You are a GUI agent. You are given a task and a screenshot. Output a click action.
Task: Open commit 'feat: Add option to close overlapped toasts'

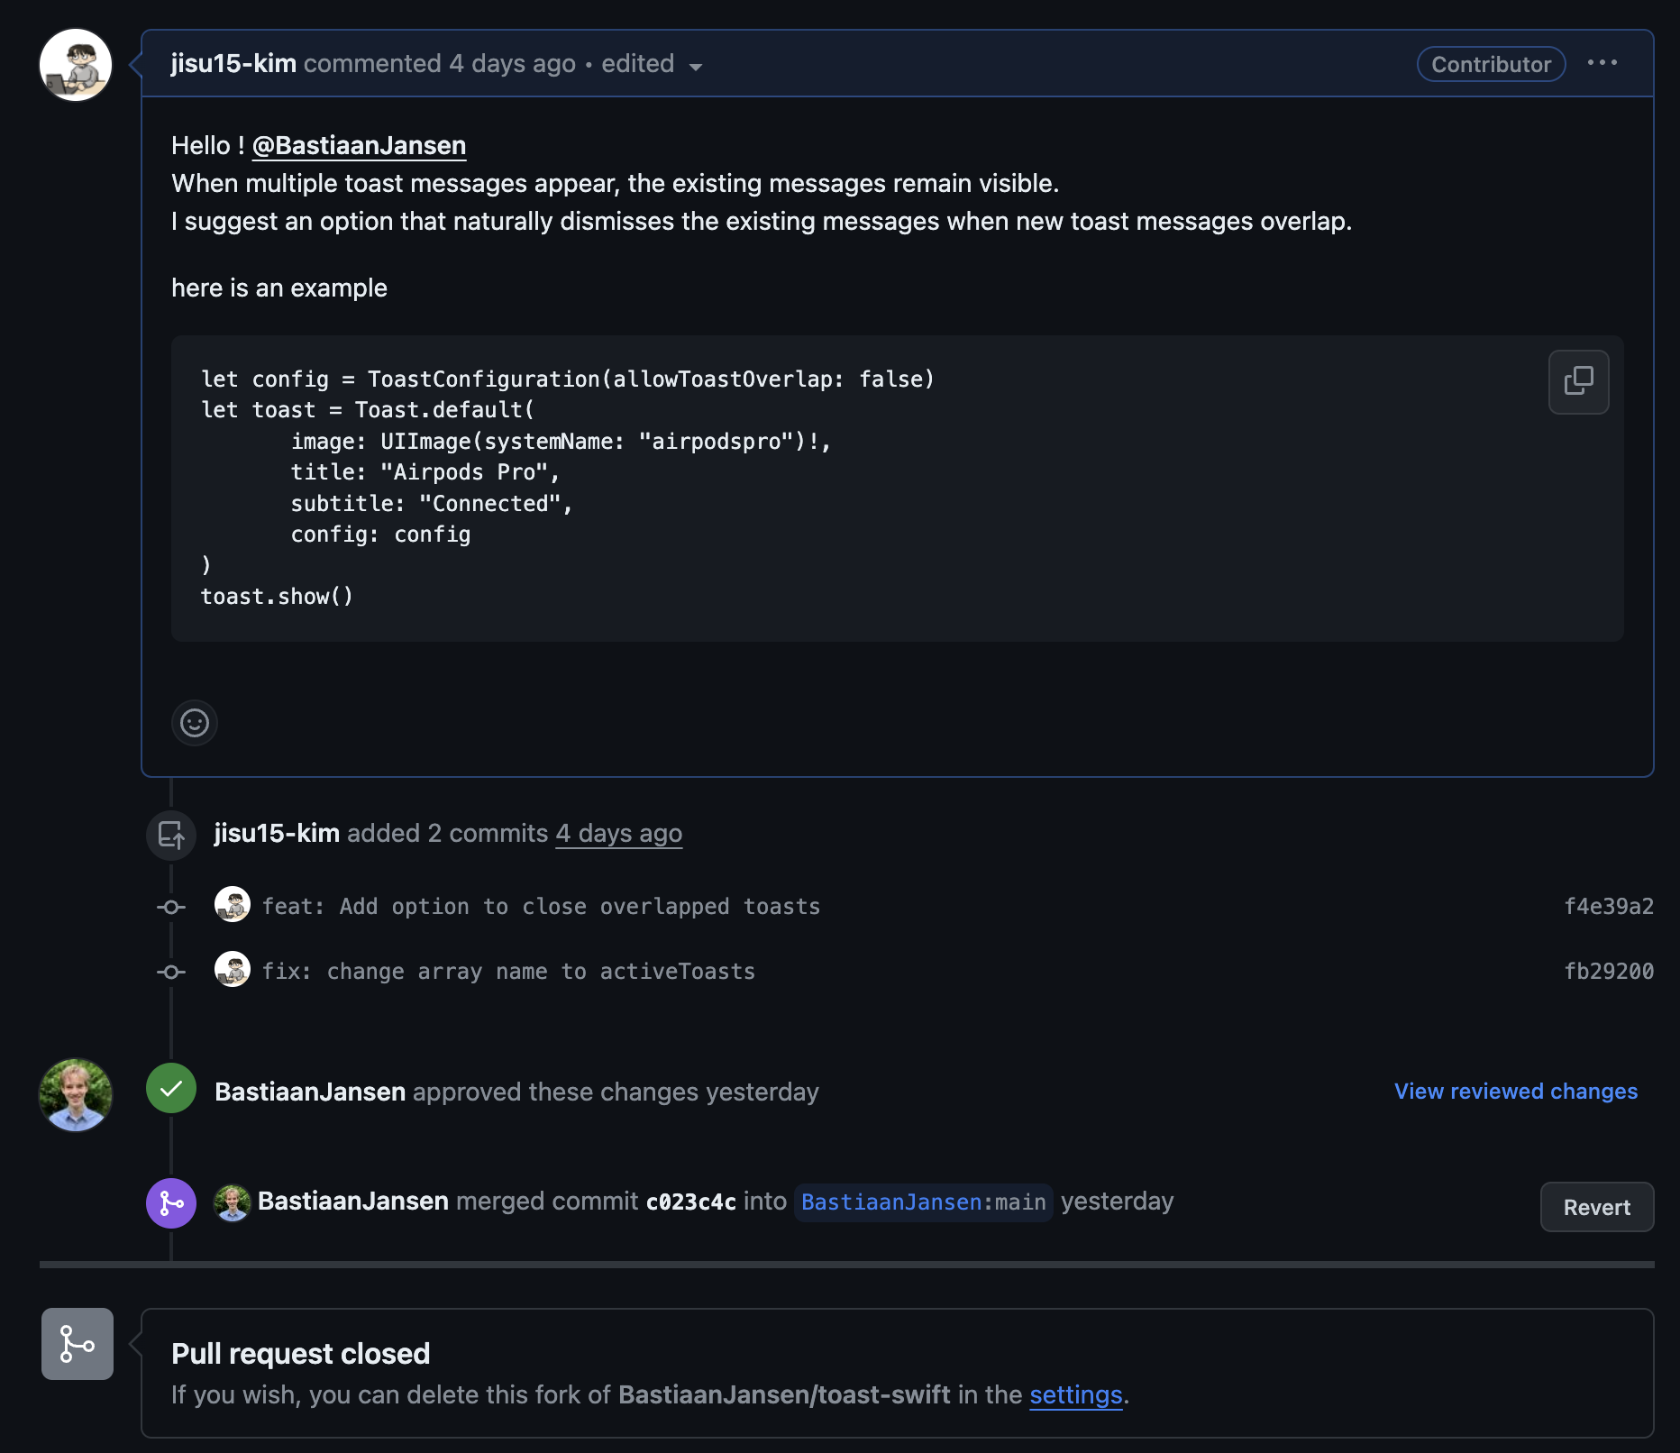[x=541, y=907]
